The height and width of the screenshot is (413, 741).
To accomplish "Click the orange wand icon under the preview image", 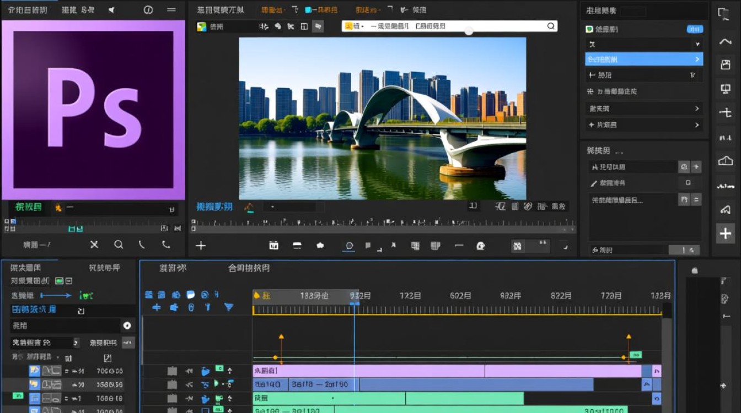I will 249,208.
